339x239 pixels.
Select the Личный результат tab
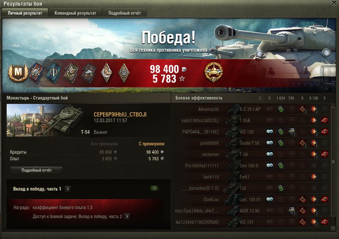point(25,13)
